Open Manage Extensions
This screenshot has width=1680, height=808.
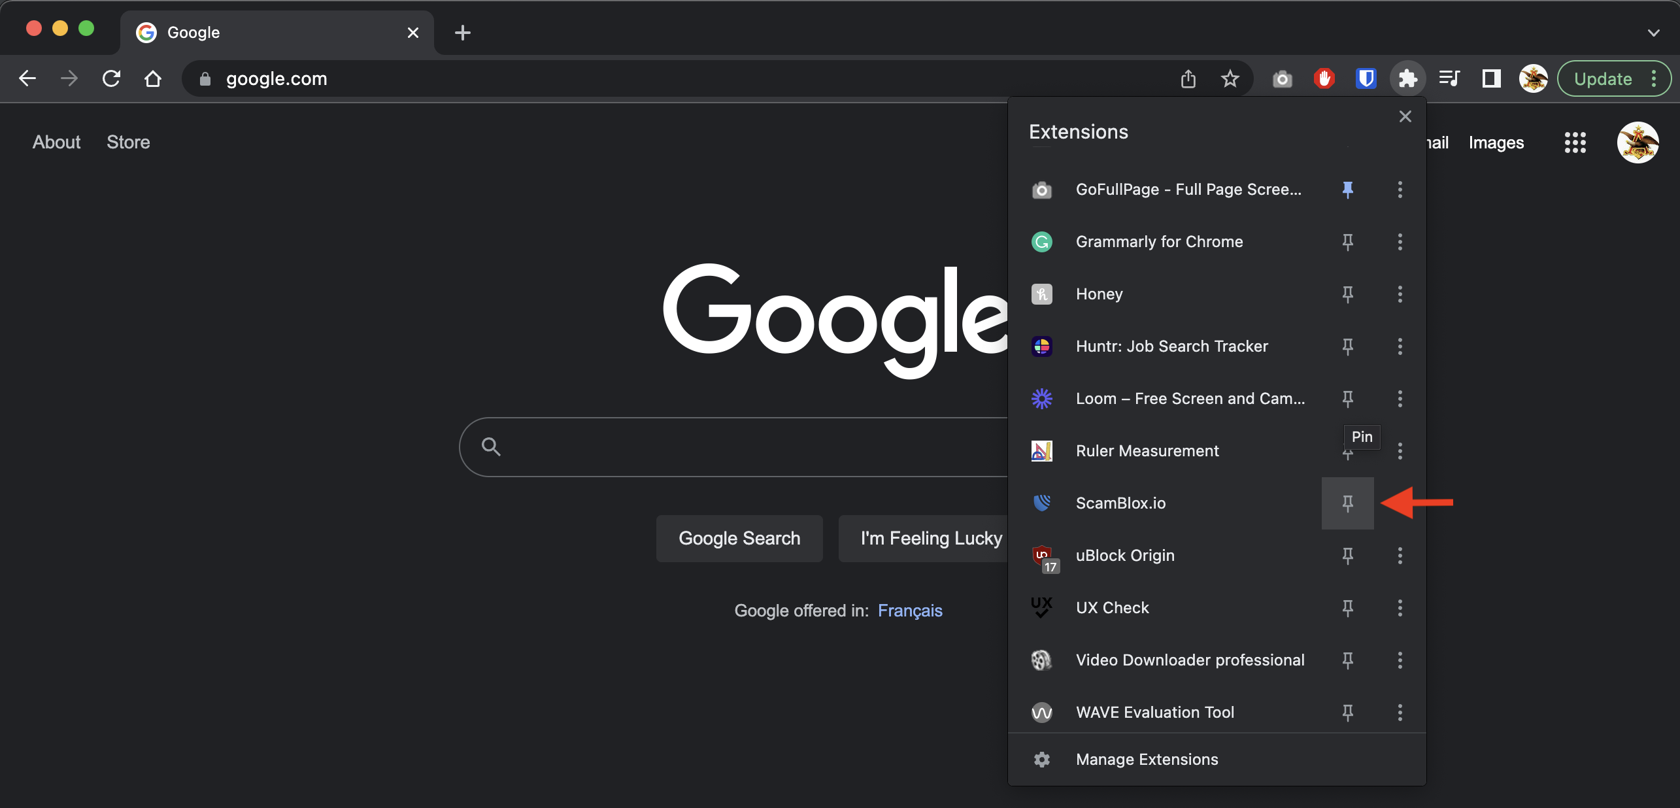tap(1217, 760)
